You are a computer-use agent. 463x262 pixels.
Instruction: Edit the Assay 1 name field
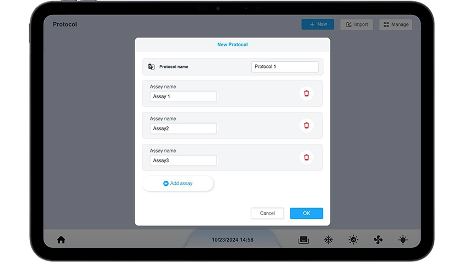point(183,97)
